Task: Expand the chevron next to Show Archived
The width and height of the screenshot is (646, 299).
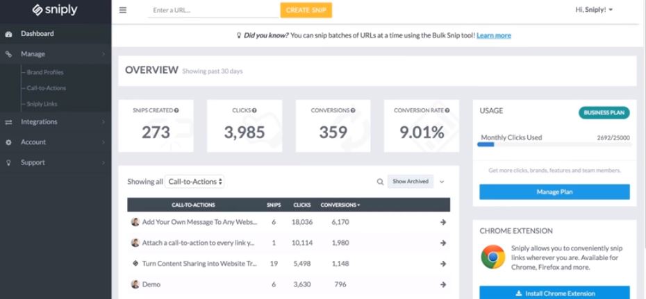Action: [442, 182]
